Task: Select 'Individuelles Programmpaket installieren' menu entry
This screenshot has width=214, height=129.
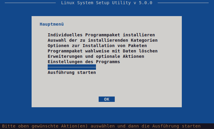Action: tap(101, 35)
